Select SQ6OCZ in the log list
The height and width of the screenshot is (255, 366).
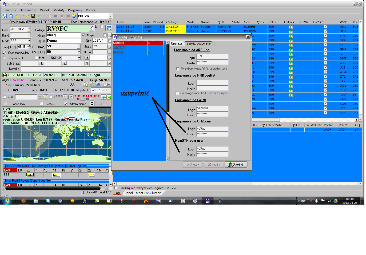(138, 48)
